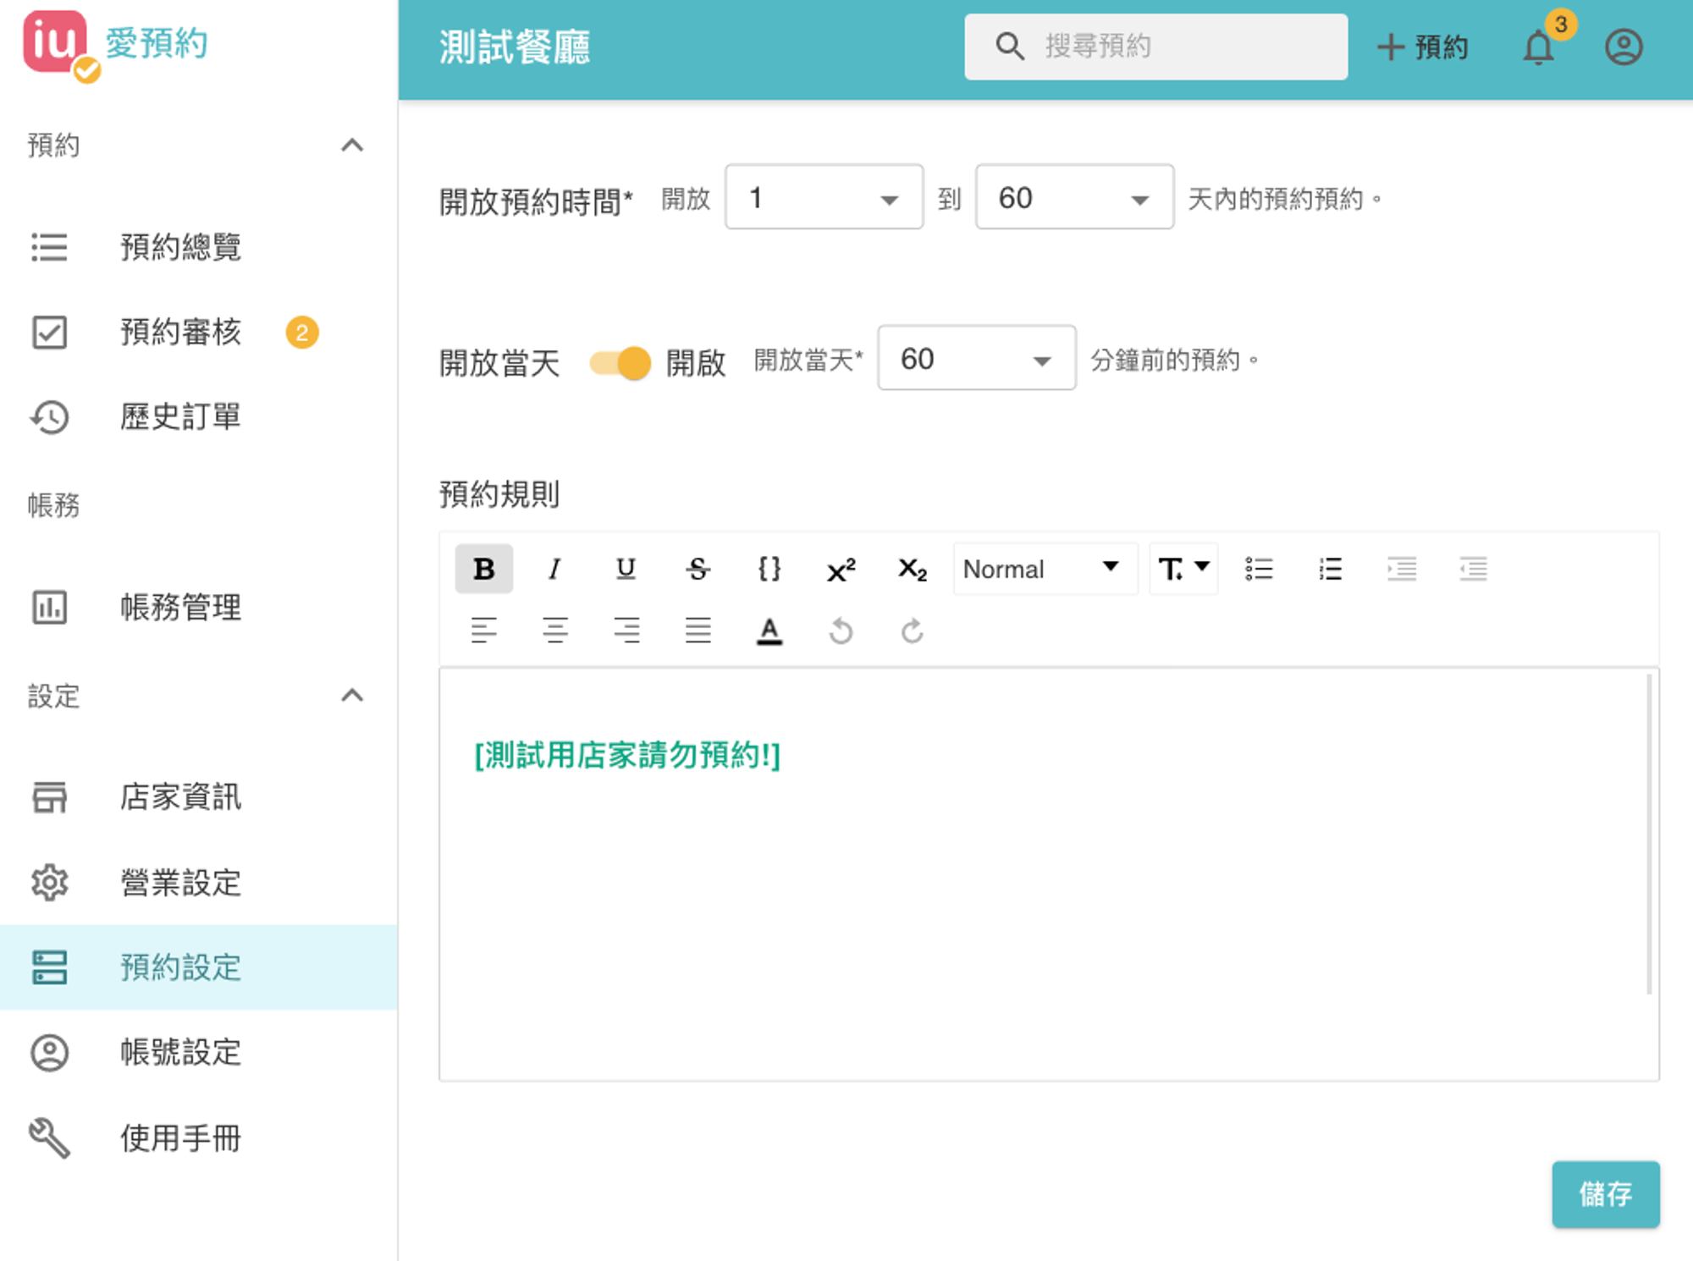Image resolution: width=1693 pixels, height=1261 pixels.
Task: Apply italic formatting
Action: (x=554, y=569)
